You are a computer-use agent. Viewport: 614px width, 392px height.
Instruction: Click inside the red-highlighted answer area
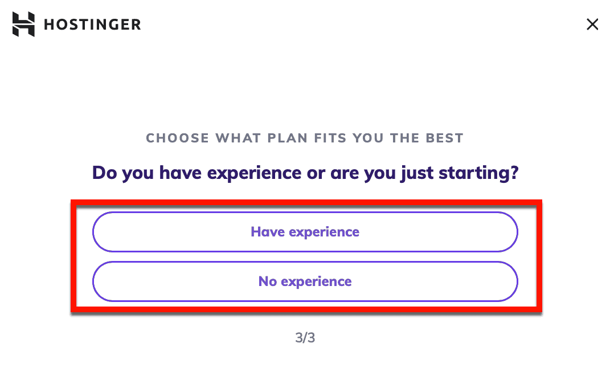pos(305,256)
